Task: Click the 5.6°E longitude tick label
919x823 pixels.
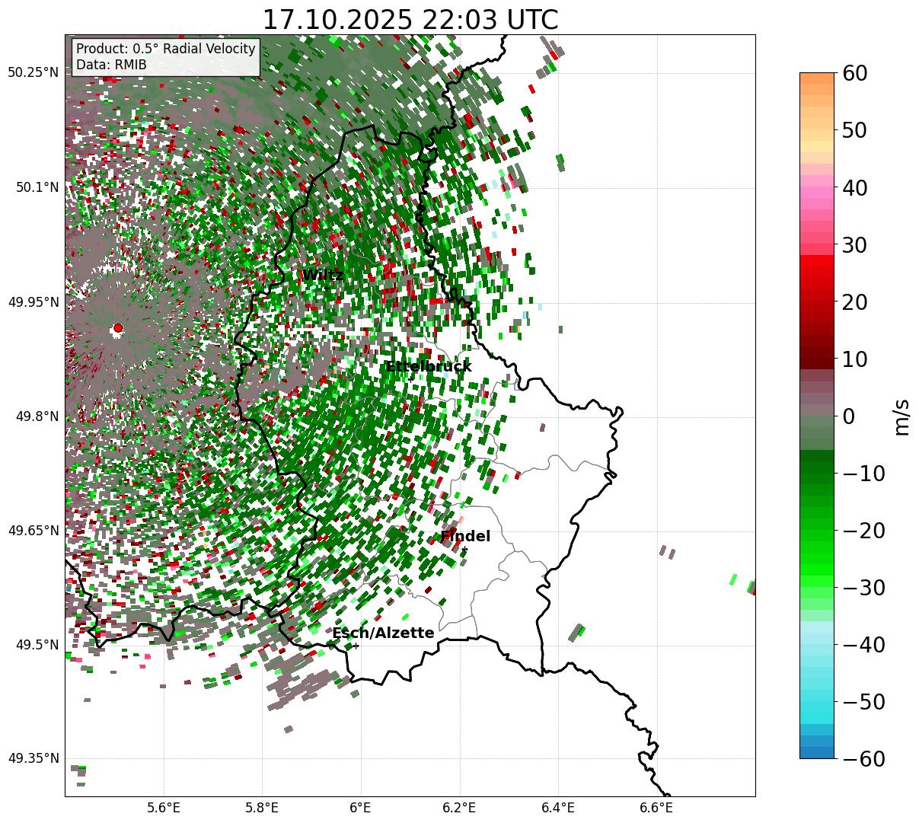Action: [164, 808]
